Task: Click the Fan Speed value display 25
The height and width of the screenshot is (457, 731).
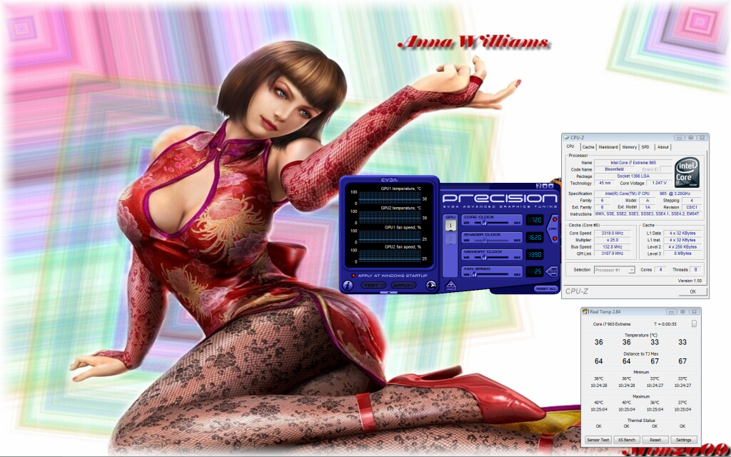Action: [x=535, y=272]
